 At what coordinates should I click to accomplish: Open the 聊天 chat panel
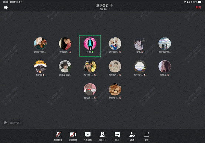point(117,136)
